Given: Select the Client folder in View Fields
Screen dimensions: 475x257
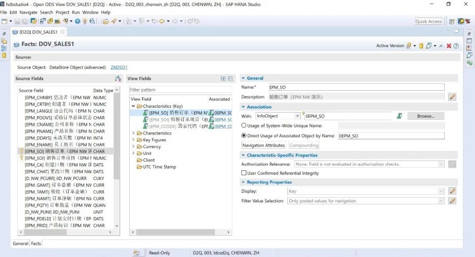Looking at the screenshot, I should (x=149, y=160).
